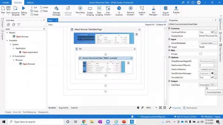Viewport: 223px width, 125px height.
Task: Click Add To Source Control
Action: [185, 117]
